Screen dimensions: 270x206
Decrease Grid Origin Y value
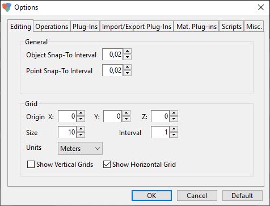coord(126,119)
